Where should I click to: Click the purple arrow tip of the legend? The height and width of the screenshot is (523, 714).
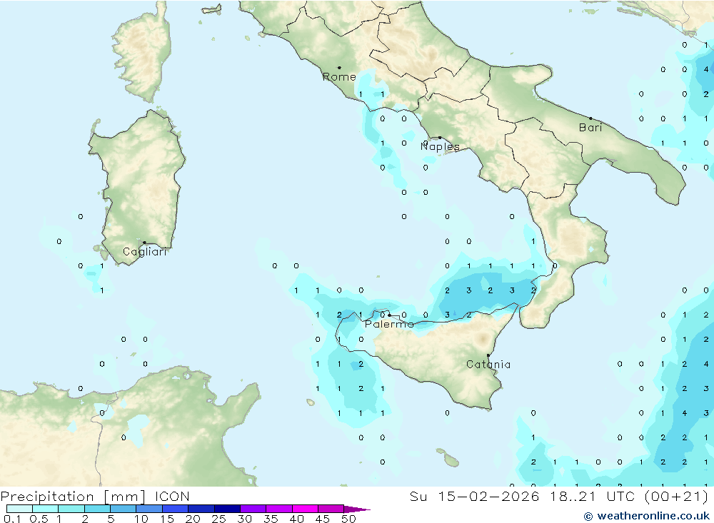click(357, 509)
